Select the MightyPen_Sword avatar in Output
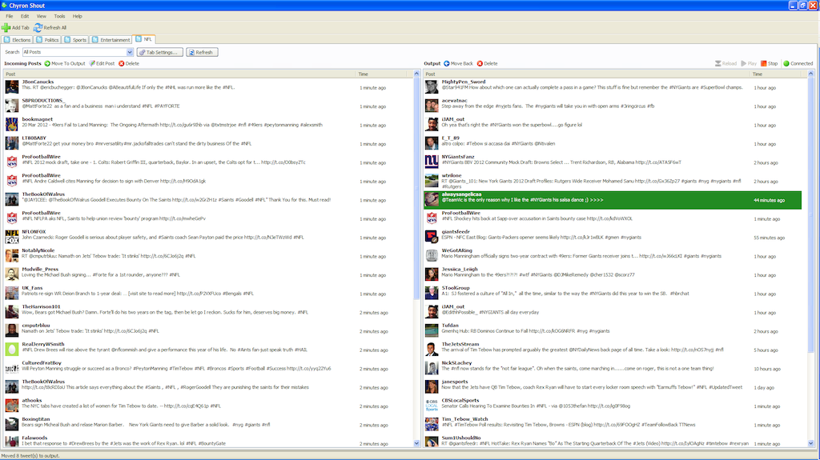This screenshot has height=460, width=820. (x=432, y=86)
